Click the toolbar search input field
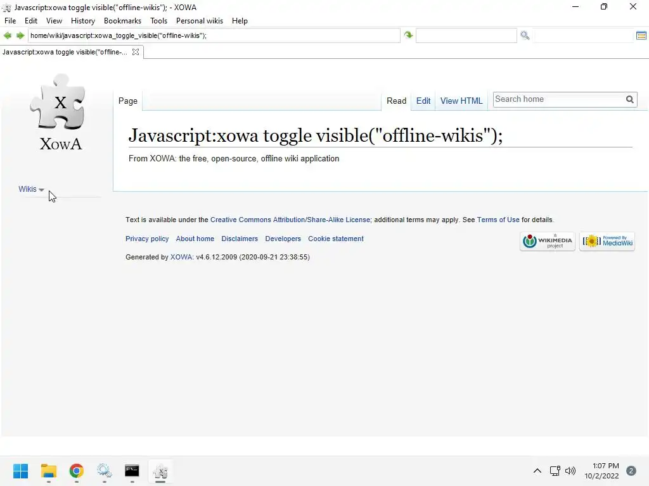 466,35
